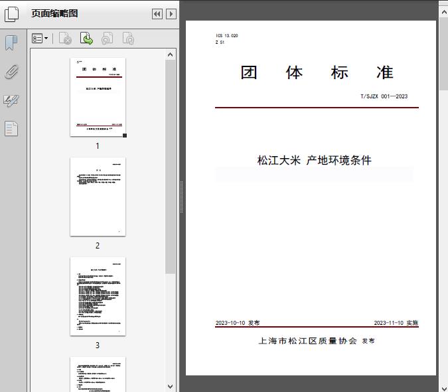
Task: Open the page thumbnails panel icon
Action: 11,14
